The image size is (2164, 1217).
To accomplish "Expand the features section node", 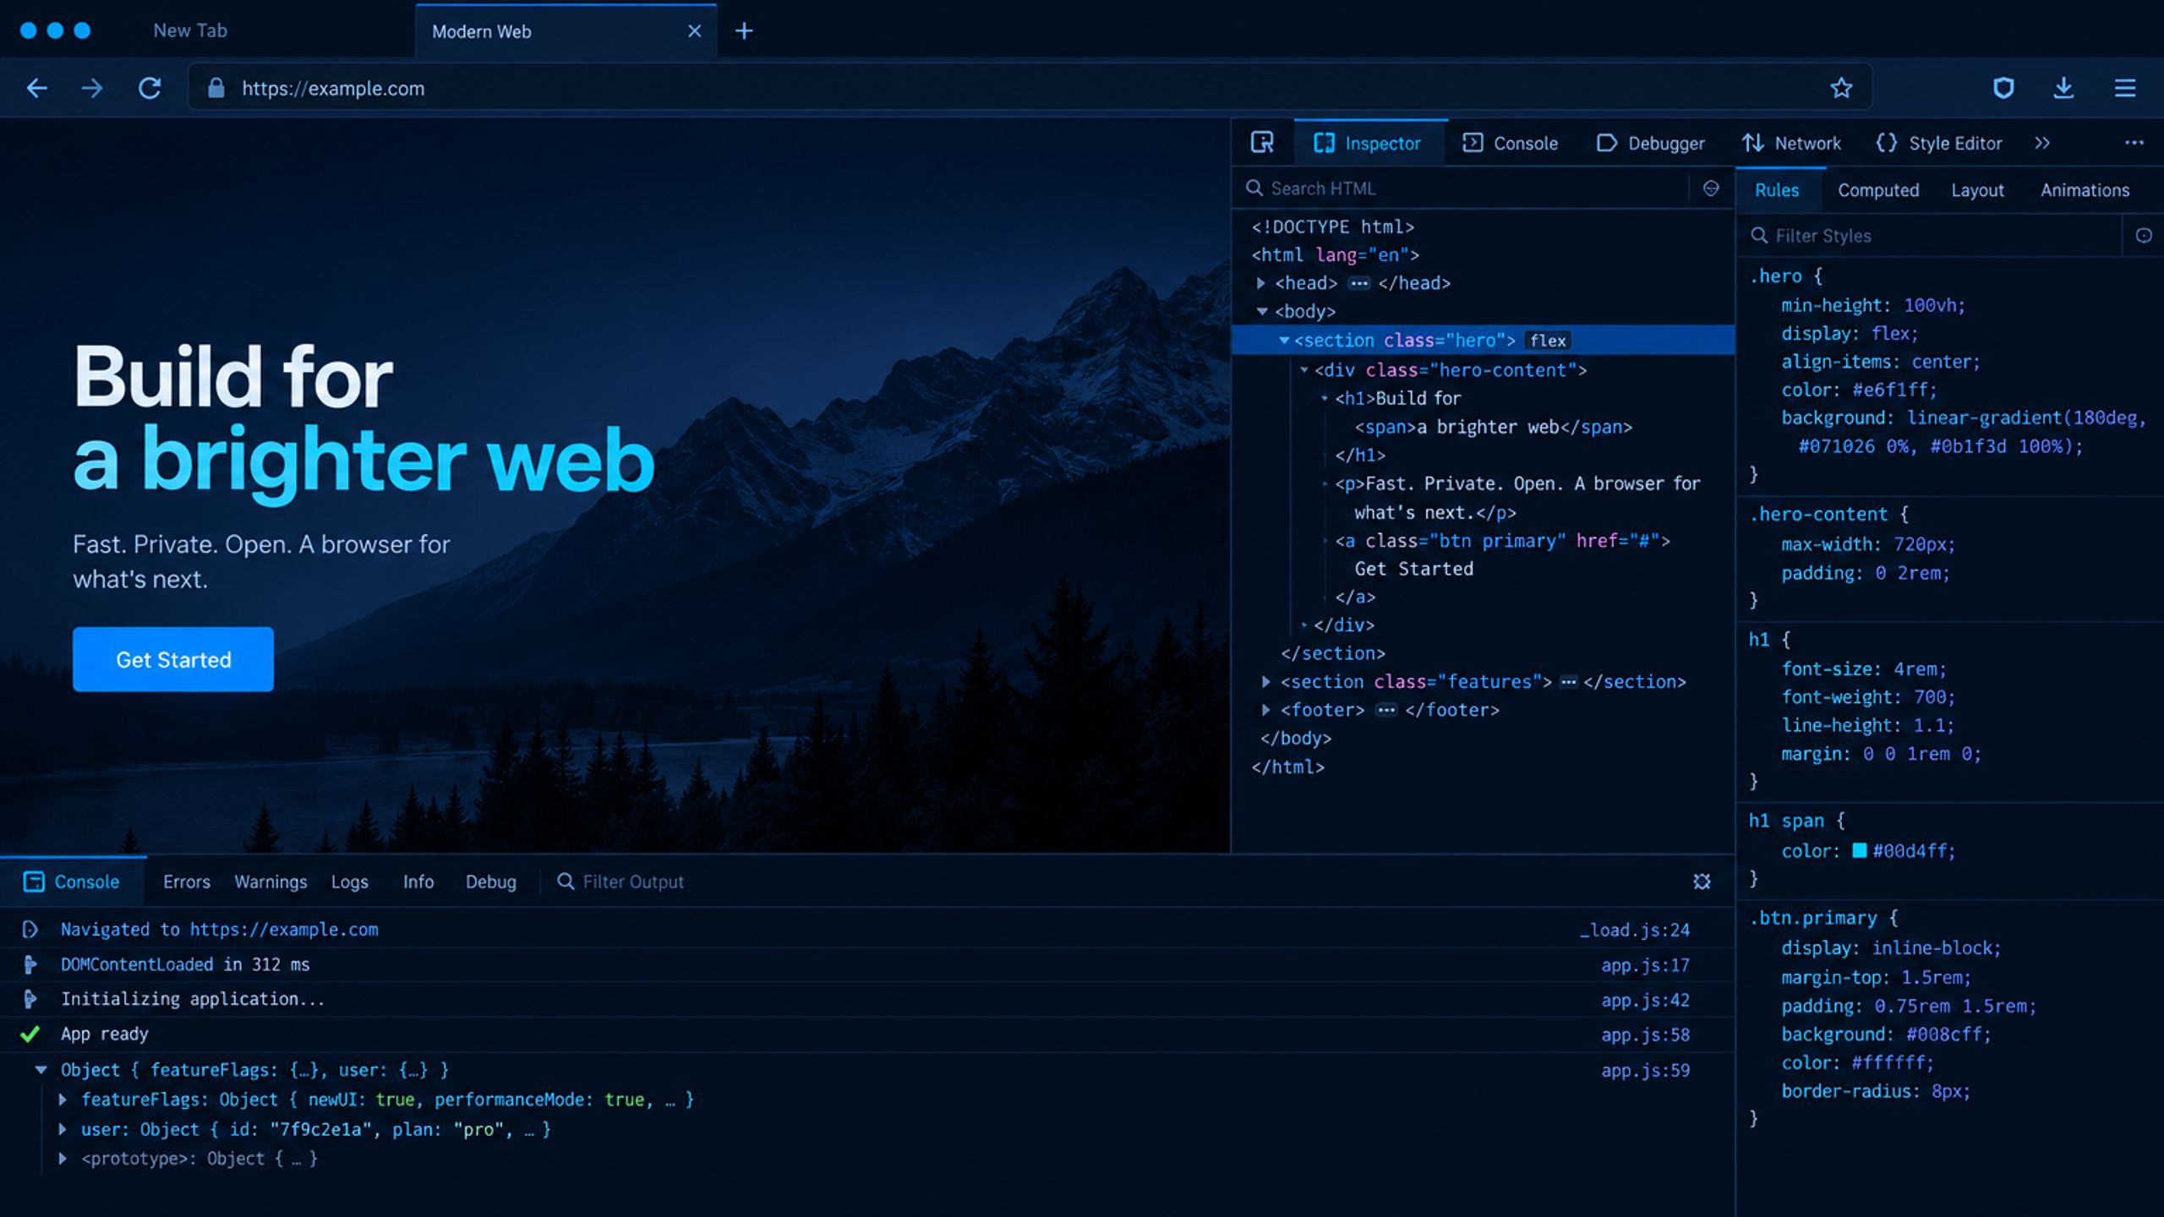I will [1265, 681].
